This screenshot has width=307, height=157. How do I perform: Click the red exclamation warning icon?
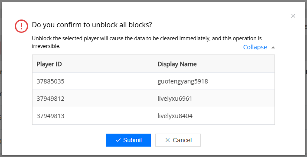[22, 26]
